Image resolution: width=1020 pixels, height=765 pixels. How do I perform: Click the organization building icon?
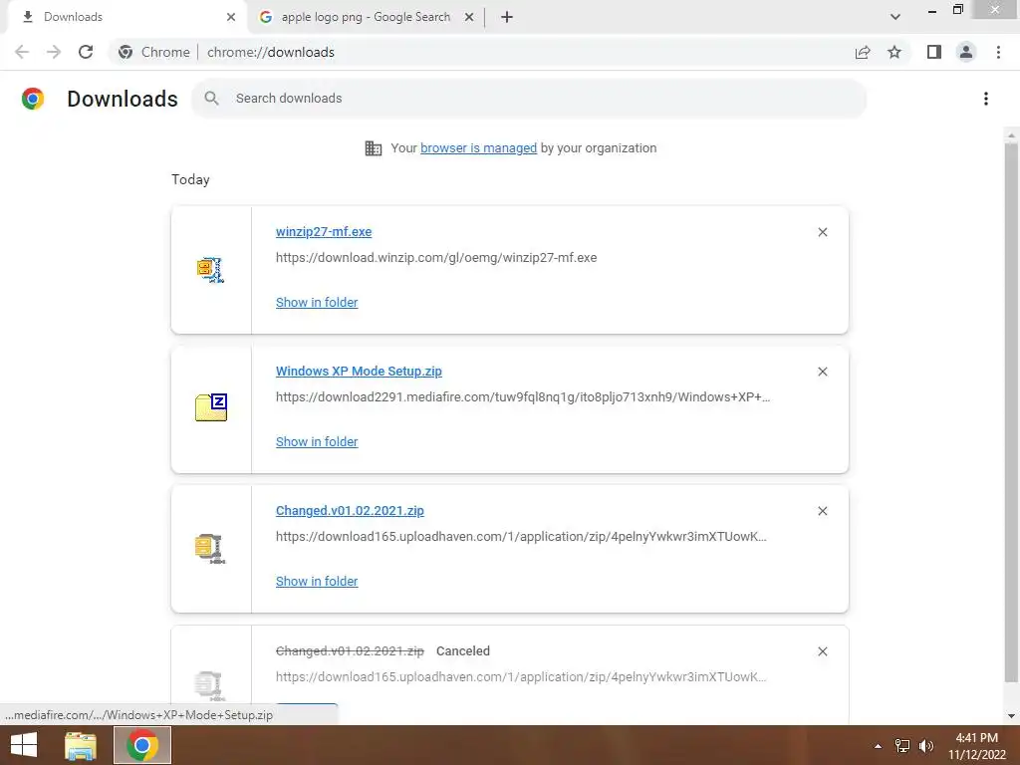(x=374, y=148)
